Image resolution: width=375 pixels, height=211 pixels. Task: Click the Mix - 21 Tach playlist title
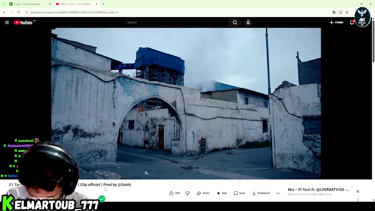click(318, 190)
